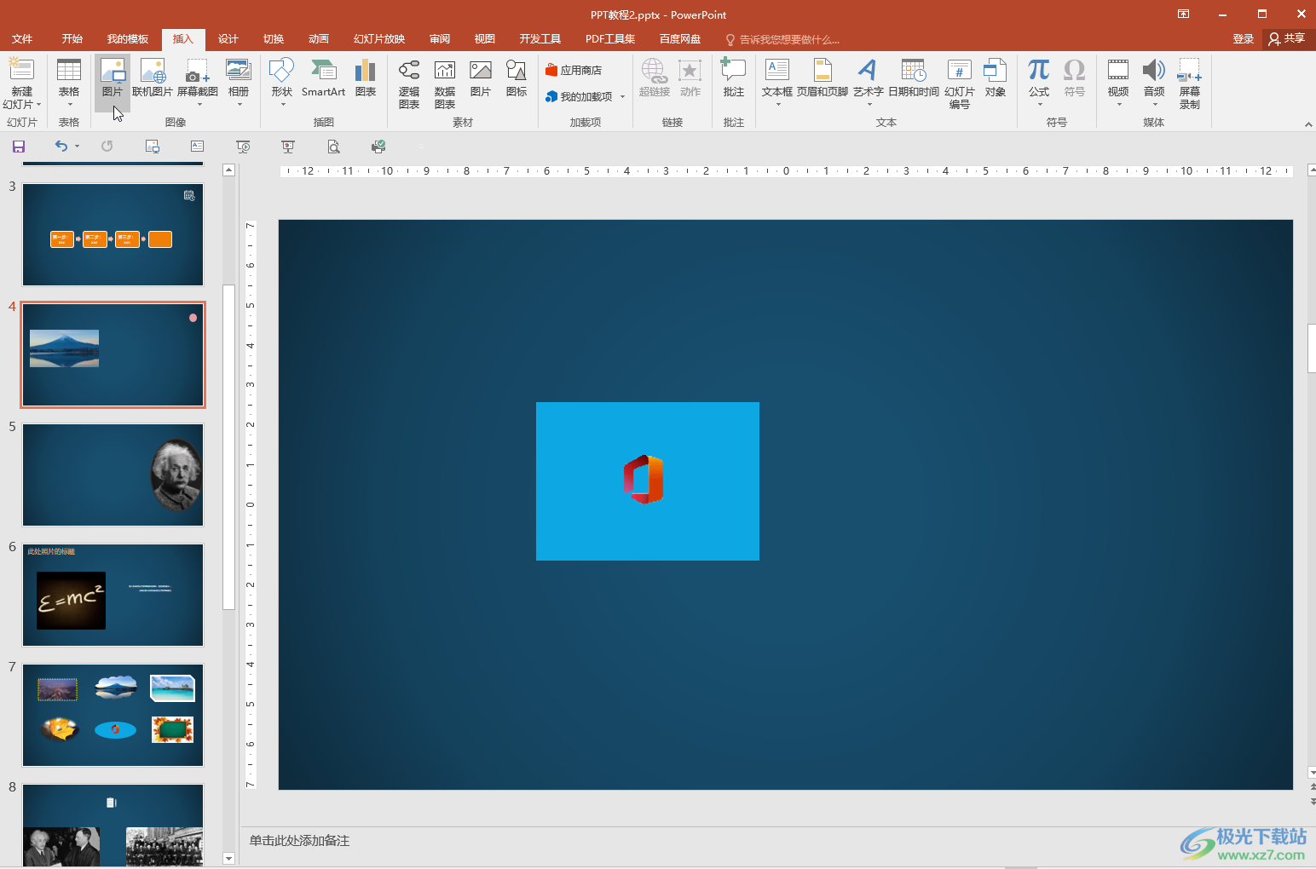Screen dimensions: 1316x869
Task: Open the 艺术字 WordArt gallery
Action: coord(869,83)
